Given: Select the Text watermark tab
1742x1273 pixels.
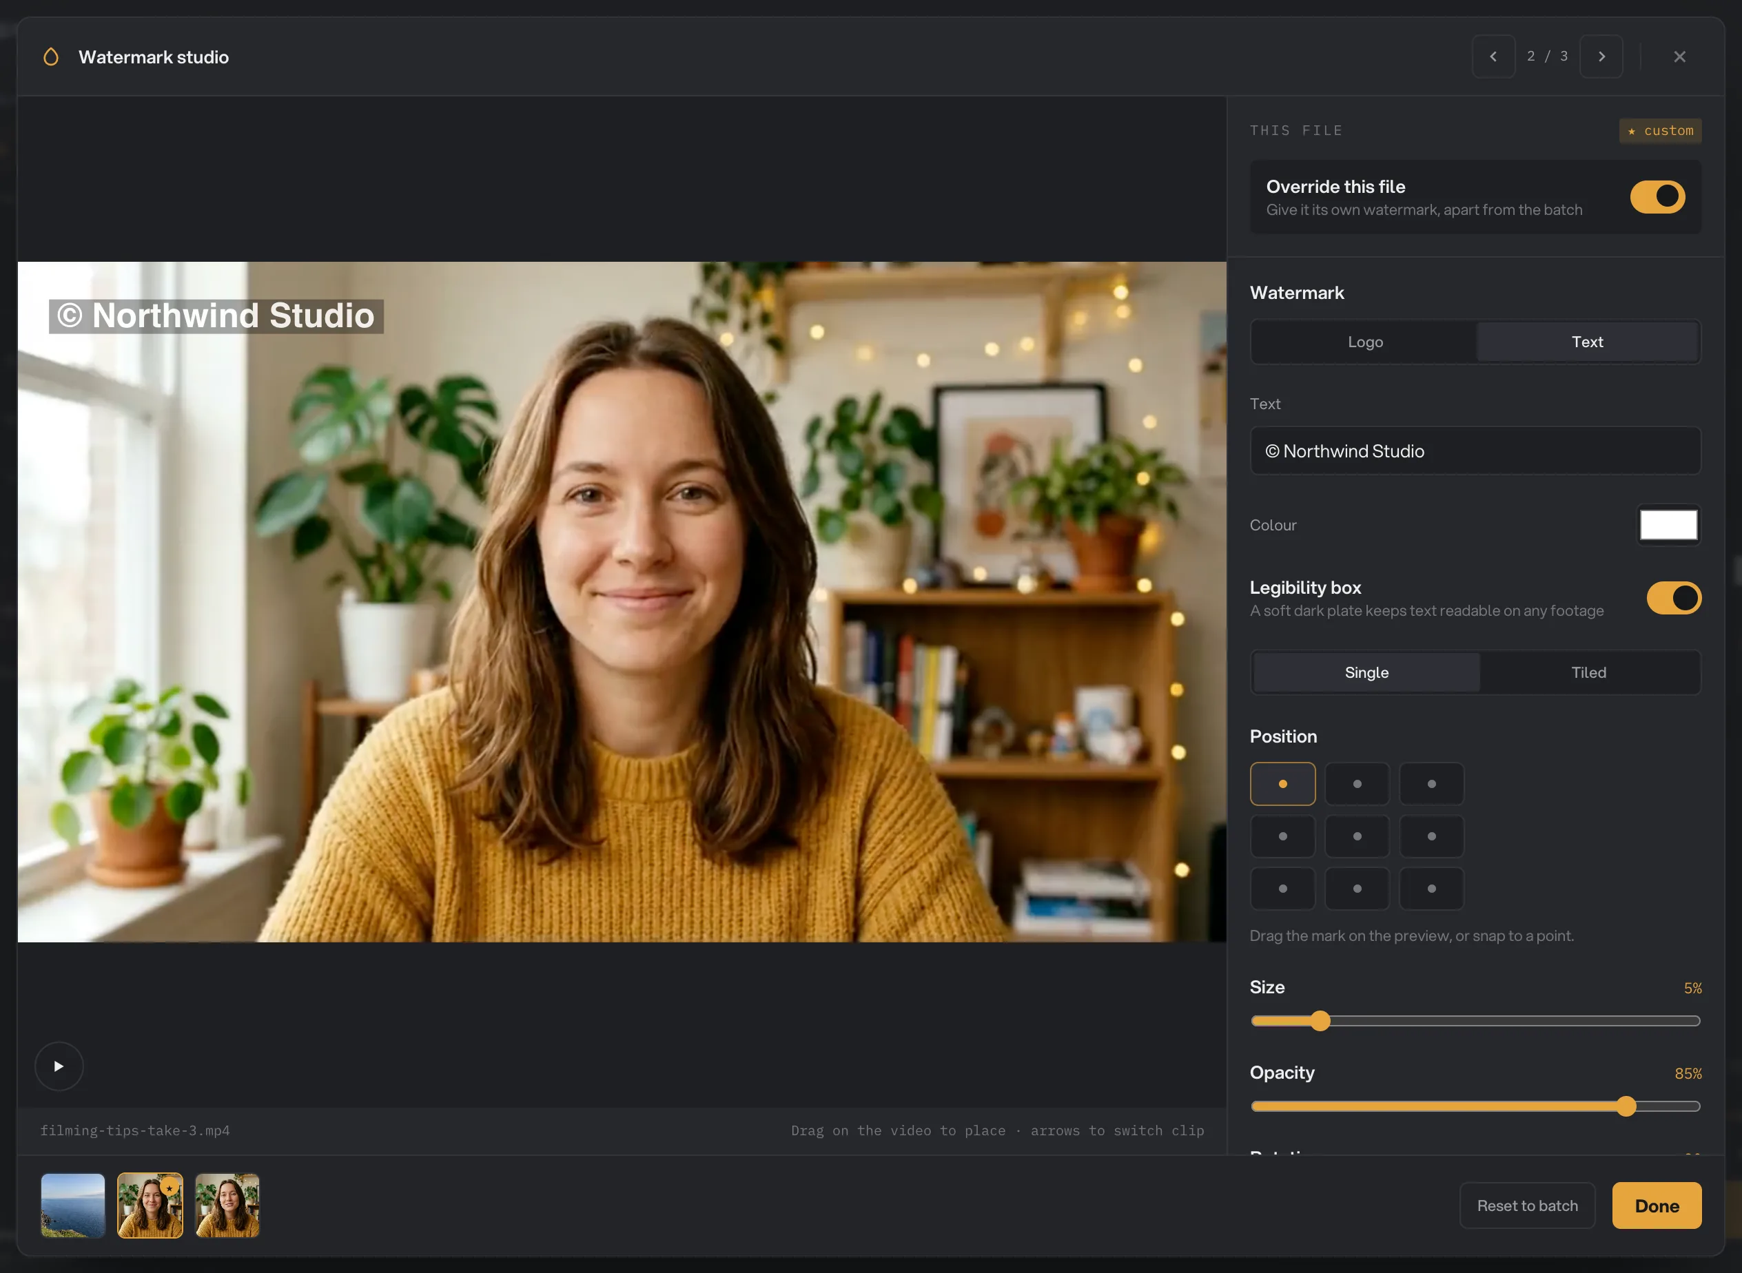Looking at the screenshot, I should 1587,342.
